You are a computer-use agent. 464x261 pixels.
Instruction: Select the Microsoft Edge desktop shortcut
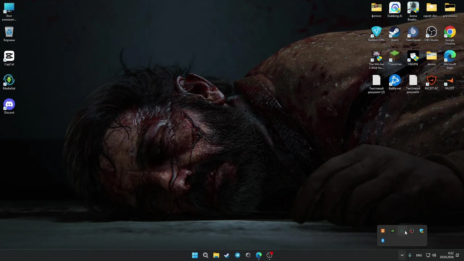pyautogui.click(x=450, y=60)
